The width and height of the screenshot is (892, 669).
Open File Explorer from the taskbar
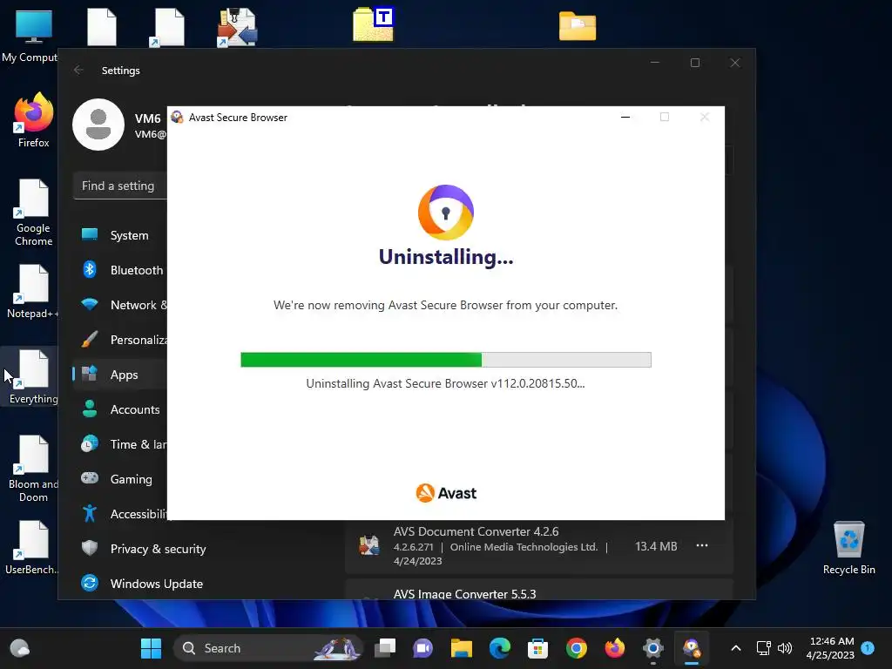(x=462, y=648)
